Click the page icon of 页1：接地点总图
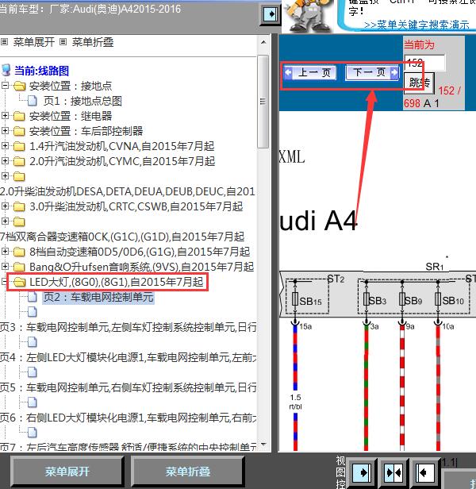Image resolution: width=476 pixels, height=489 pixels. tap(33, 101)
